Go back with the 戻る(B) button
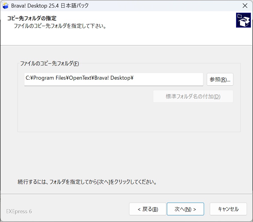 [148, 209]
